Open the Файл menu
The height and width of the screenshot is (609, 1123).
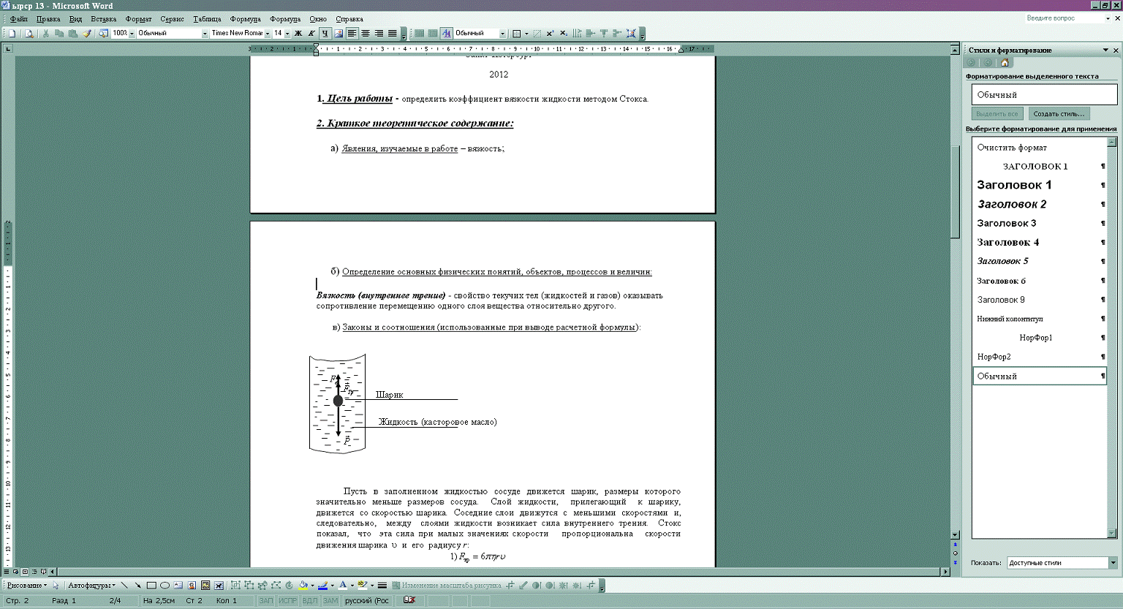point(19,19)
